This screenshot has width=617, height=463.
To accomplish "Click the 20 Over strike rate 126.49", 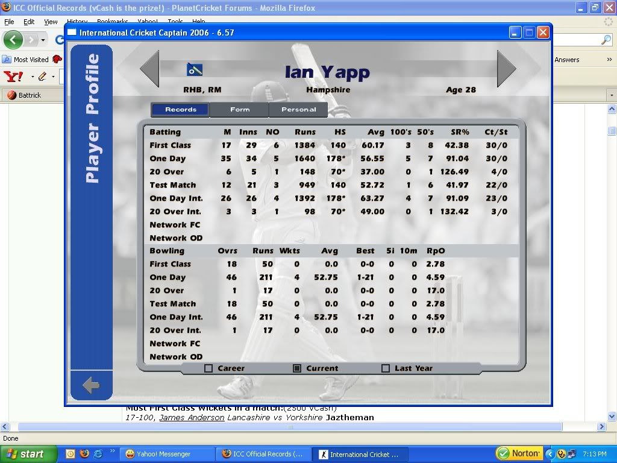I will 454,172.
